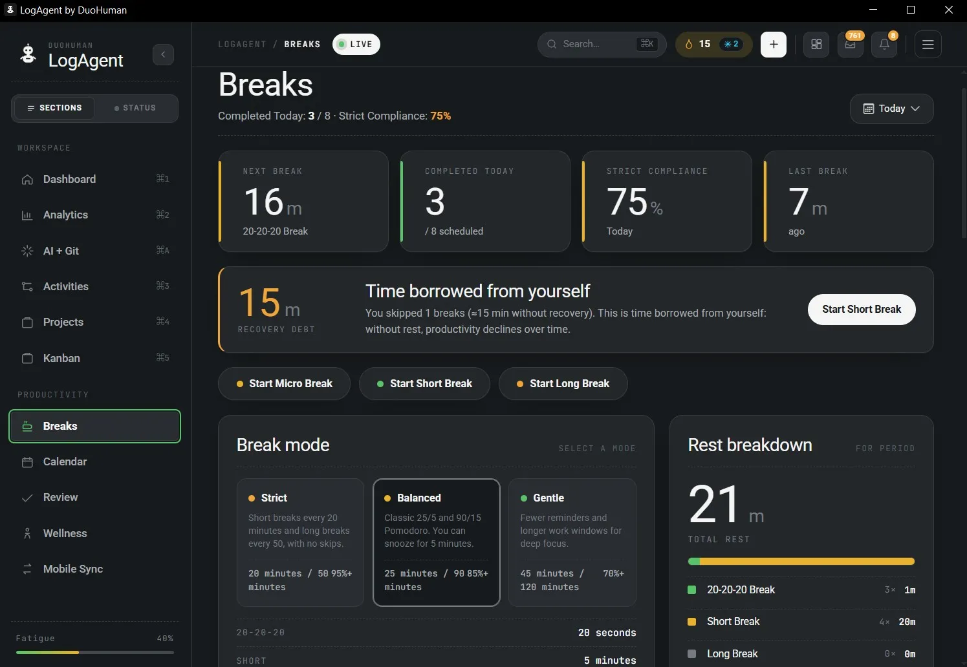Go to the Analytics section label

[x=65, y=215]
